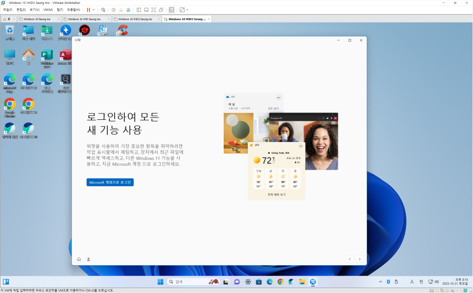
Task: Open the 탭(T) menu
Action: (x=60, y=10)
